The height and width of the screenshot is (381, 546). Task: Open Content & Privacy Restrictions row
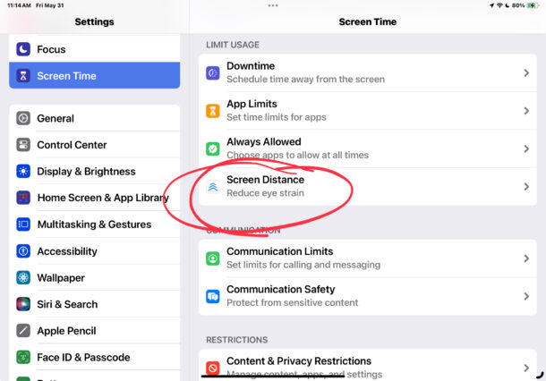(367, 365)
